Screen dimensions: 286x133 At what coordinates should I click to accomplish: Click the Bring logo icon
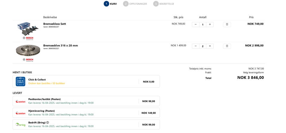(21, 125)
